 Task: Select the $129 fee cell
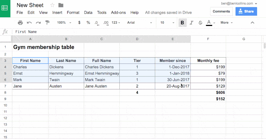[x=208, y=86]
